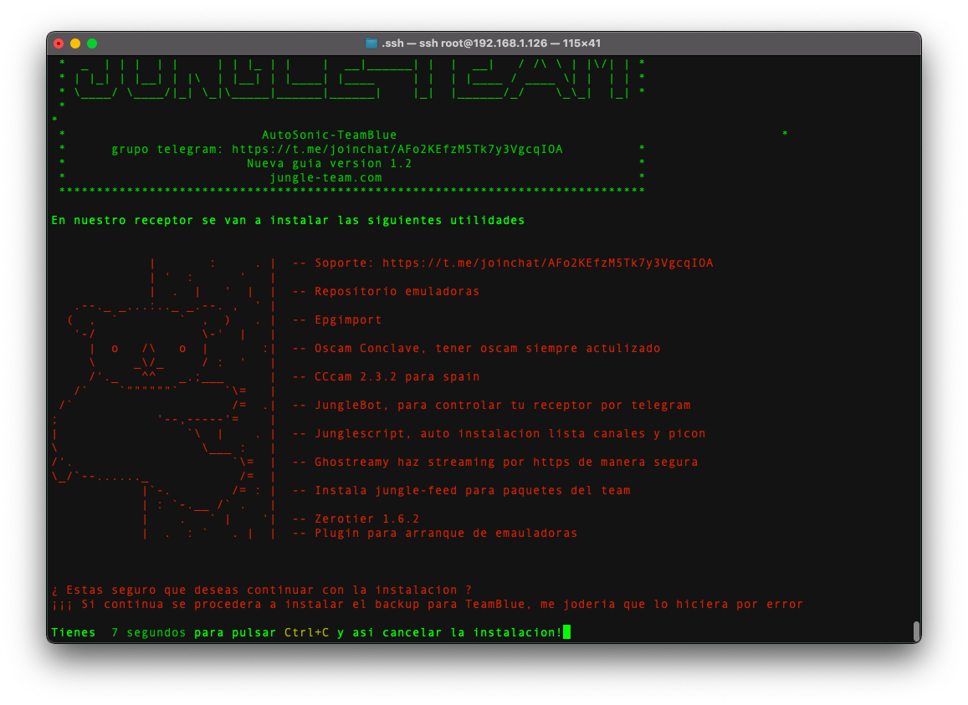
Task: Open the Soporte Telegram link
Action: point(547,263)
